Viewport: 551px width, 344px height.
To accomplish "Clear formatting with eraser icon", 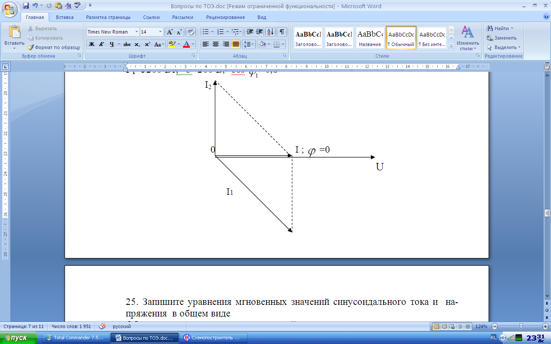I will pyautogui.click(x=190, y=32).
